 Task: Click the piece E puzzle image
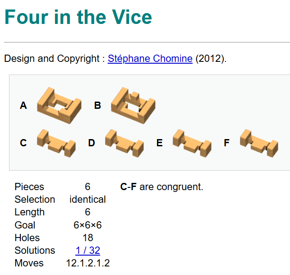pyautogui.click(x=192, y=142)
